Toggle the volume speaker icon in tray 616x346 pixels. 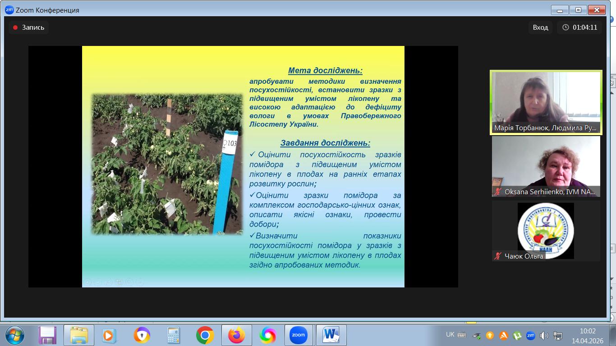pos(544,335)
